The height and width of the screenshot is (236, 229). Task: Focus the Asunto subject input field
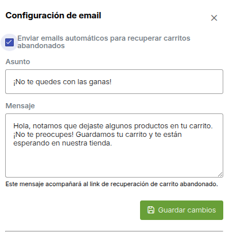pos(114,82)
